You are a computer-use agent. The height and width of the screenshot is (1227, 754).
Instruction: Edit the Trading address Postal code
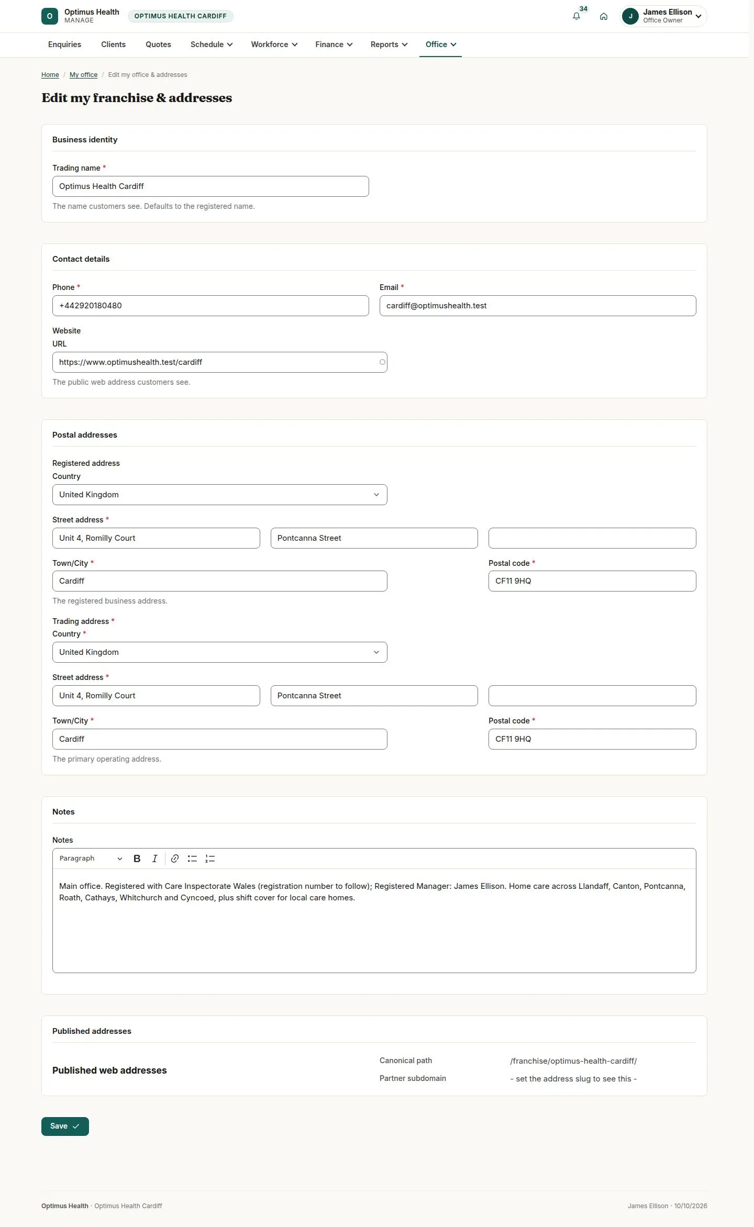click(x=592, y=739)
